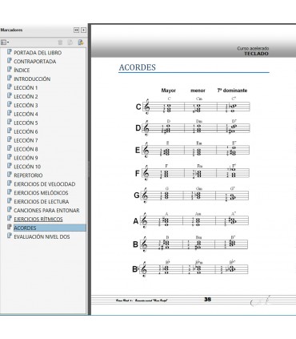The height and width of the screenshot is (339, 296).
Task: Click page number 38 in footer
Action: click(x=207, y=300)
